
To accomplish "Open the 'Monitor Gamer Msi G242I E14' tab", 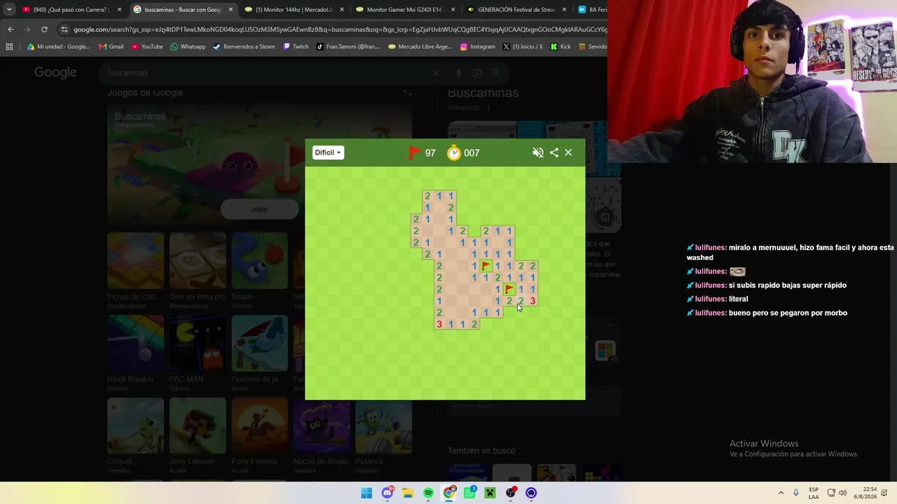I will [404, 10].
